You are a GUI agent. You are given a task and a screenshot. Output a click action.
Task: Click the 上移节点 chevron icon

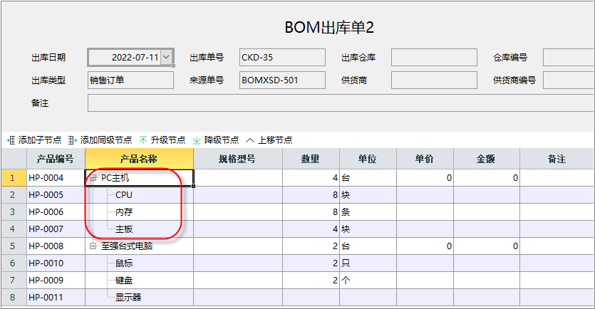click(249, 140)
